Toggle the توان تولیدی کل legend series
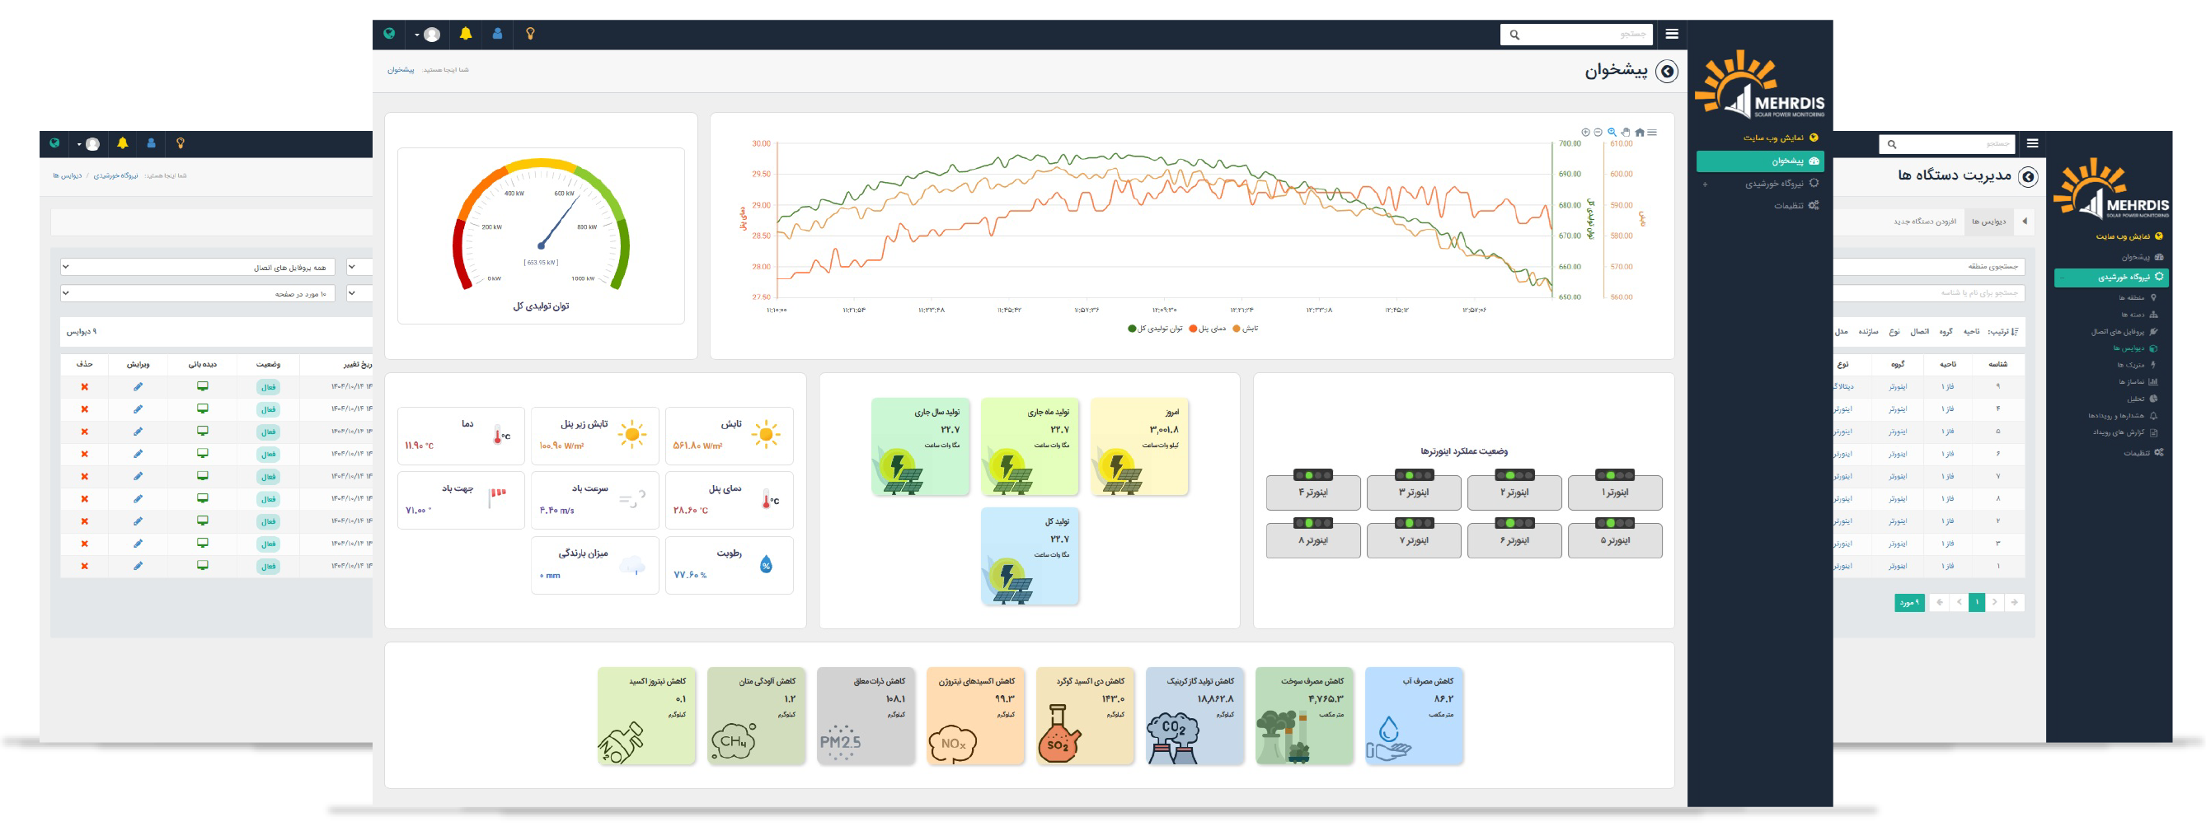The image size is (2206, 831). click(x=1156, y=329)
